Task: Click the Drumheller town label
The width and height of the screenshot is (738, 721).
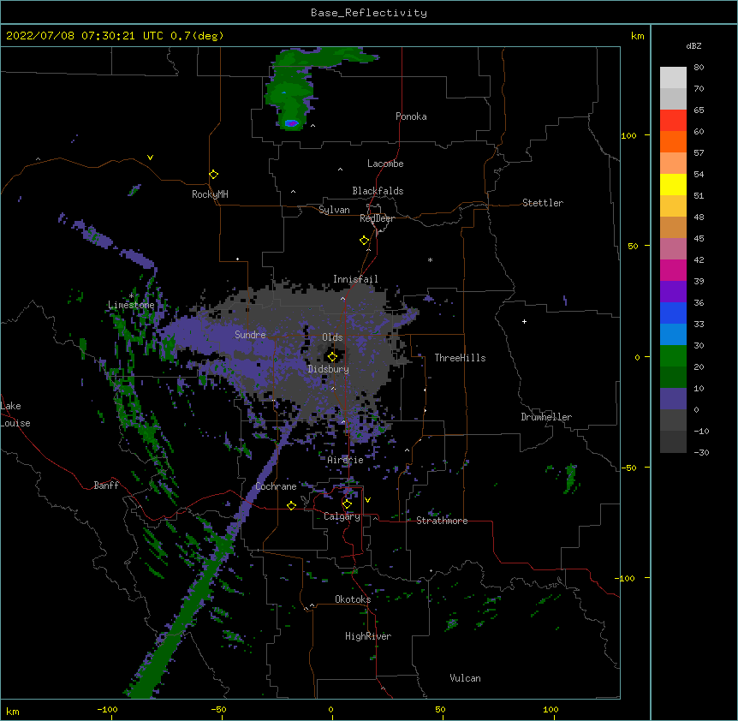Action: pos(546,417)
